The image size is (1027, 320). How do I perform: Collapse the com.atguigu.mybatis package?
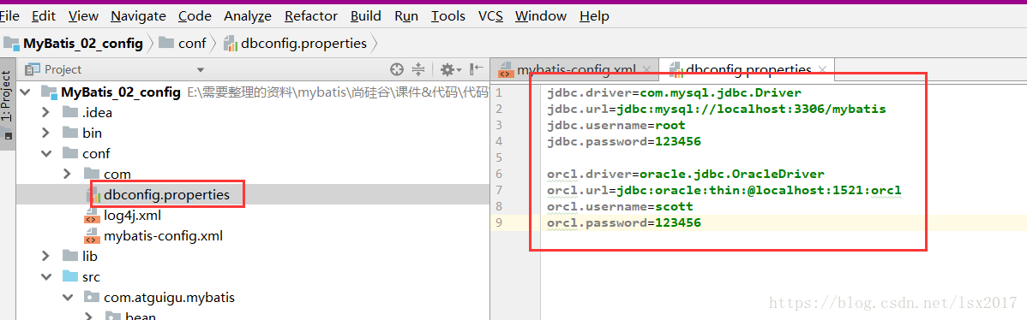pos(68,297)
